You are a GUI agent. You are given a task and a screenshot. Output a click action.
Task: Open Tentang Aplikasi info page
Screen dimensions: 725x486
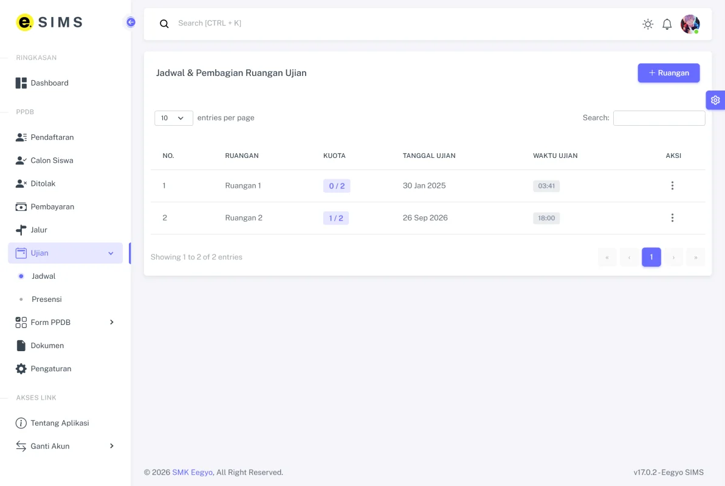65,423
